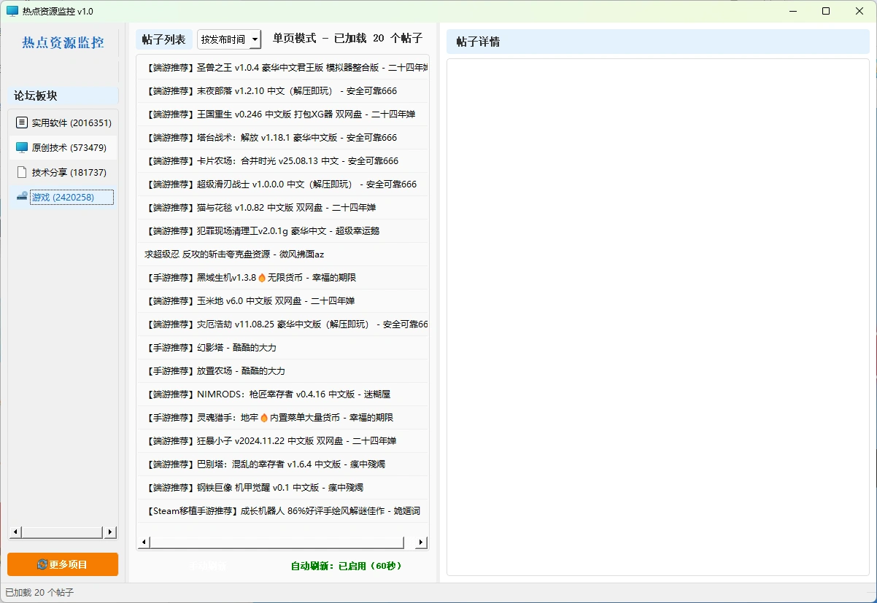Click the drive icon beside 游戏
Screen dimensions: 877x603
[21, 197]
